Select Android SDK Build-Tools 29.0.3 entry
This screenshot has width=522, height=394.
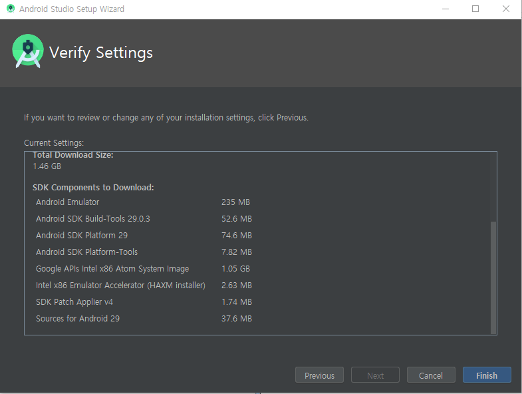pyautogui.click(x=144, y=219)
